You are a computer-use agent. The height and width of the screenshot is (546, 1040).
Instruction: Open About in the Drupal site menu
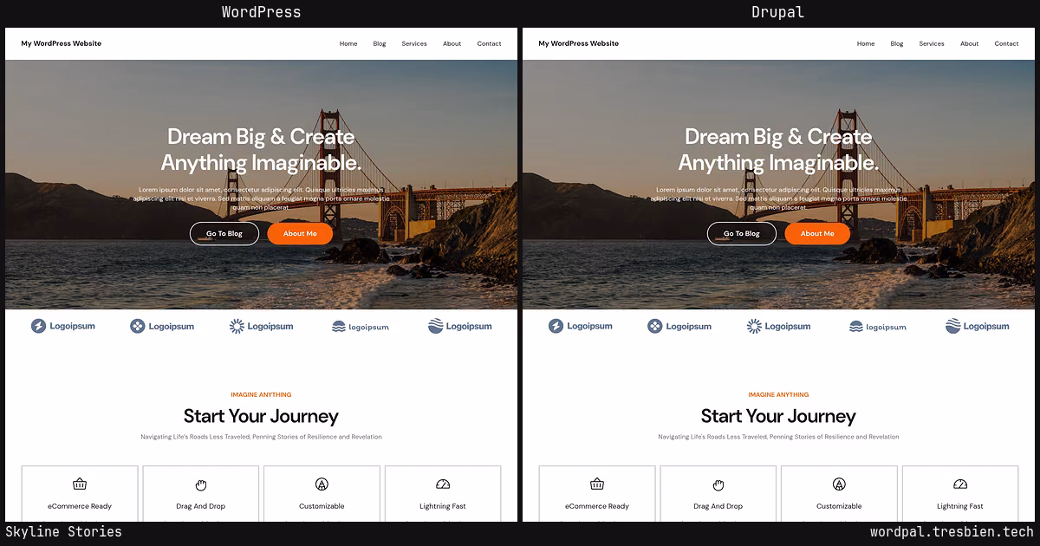970,43
